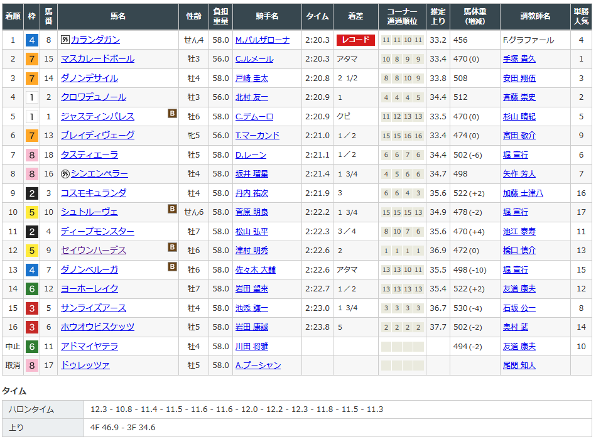596x439 pixels.
Task: Open jockey link C.ルメール
Action: click(254, 59)
